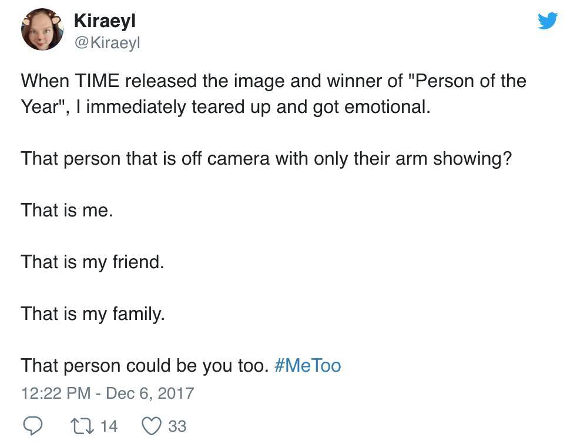Click the sentence 'That is my friend.'
577x447 pixels.
[x=92, y=262]
